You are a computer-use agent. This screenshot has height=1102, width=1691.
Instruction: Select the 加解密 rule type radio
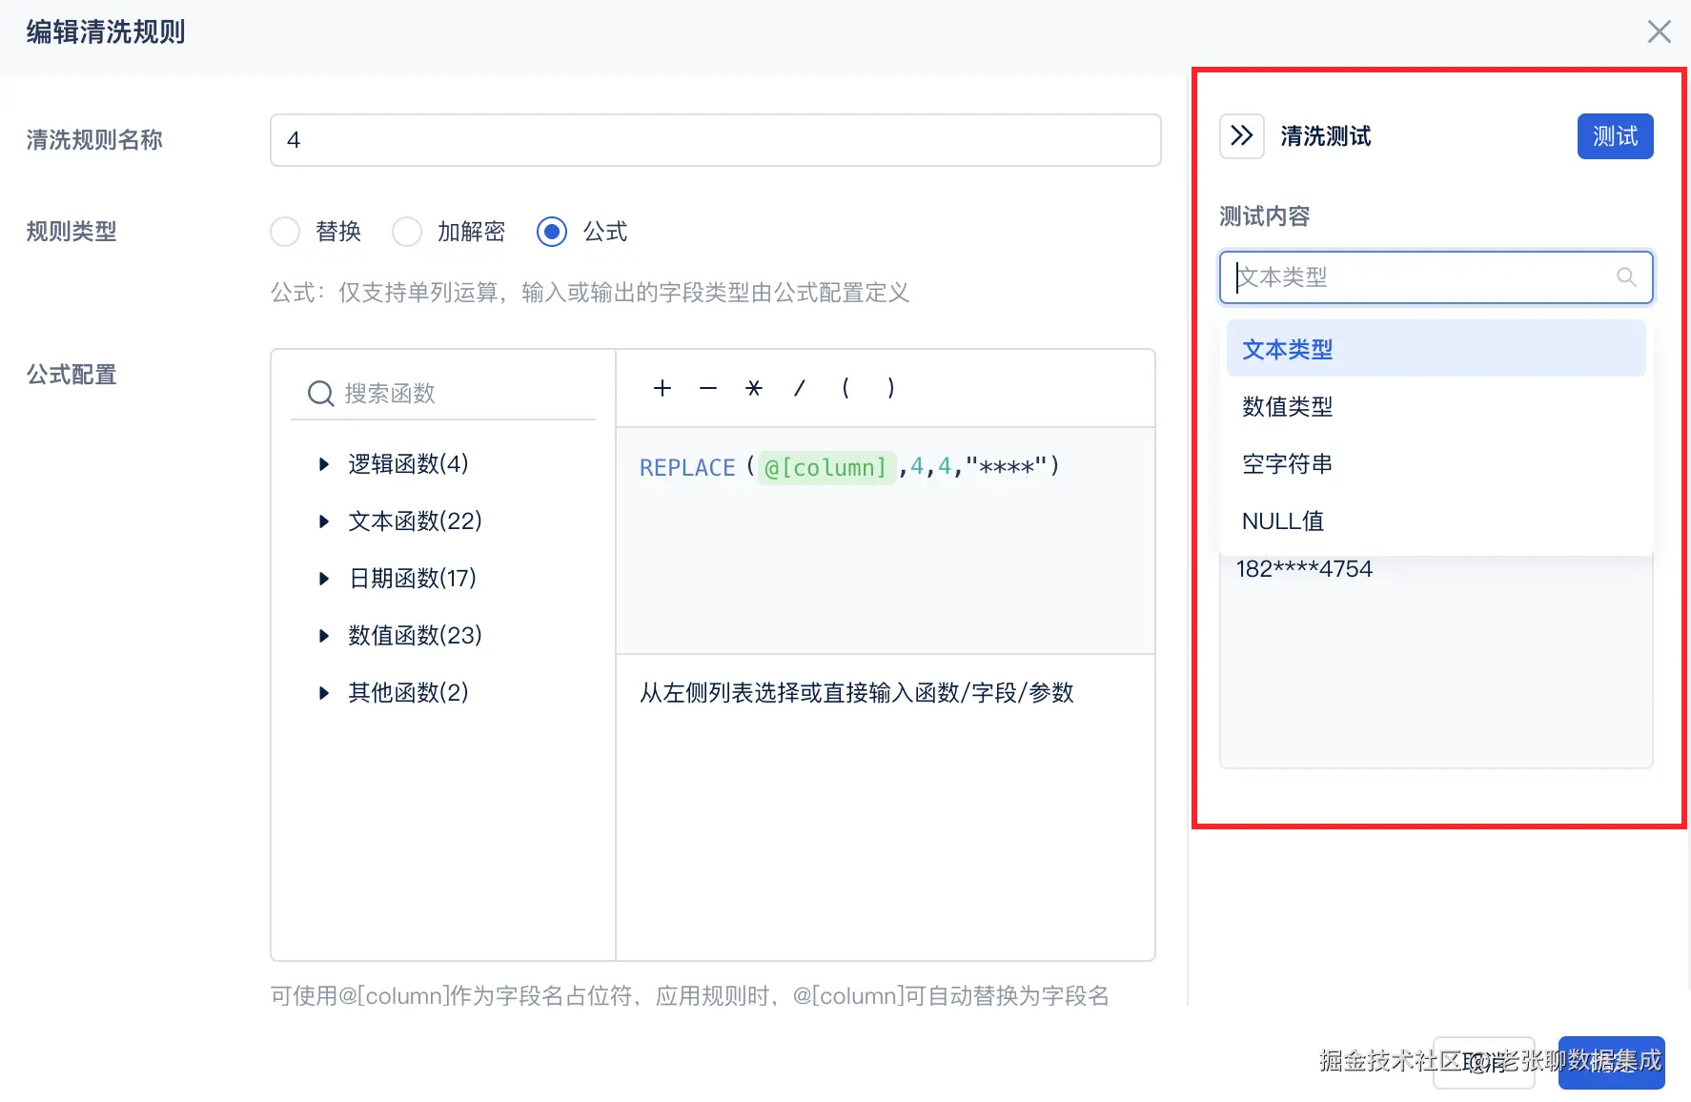coord(407,232)
